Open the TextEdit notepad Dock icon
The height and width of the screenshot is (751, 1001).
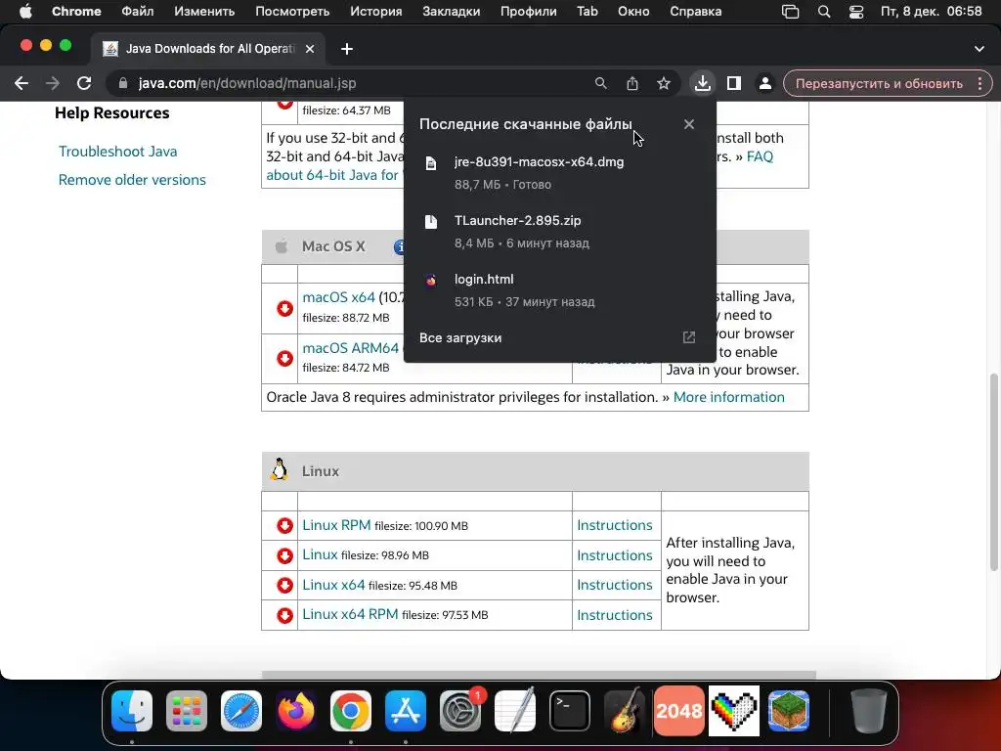[x=515, y=711]
